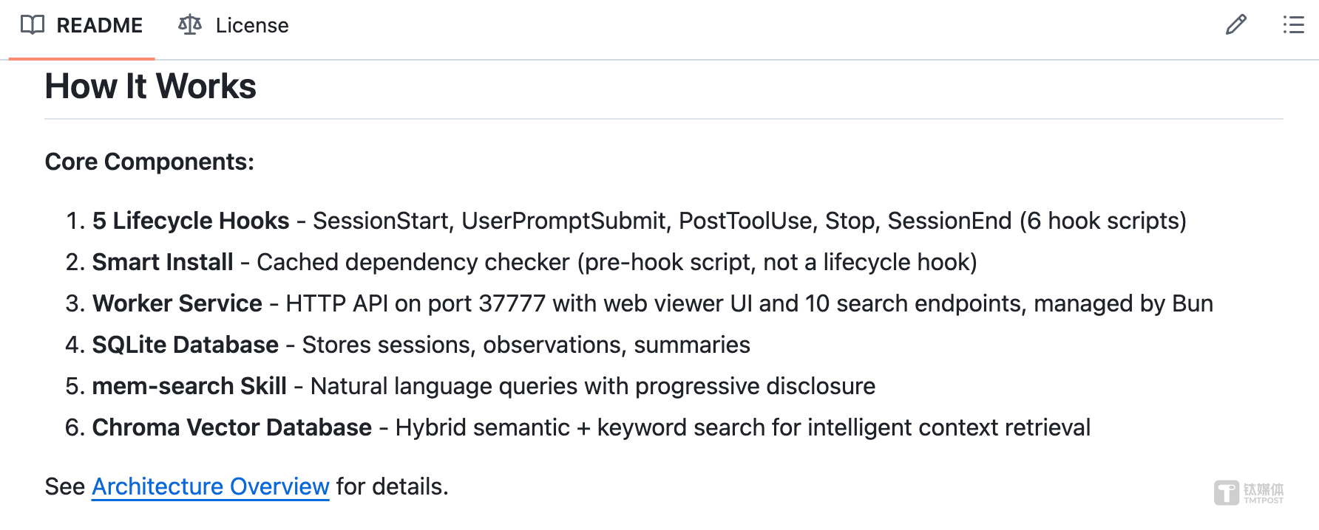Click the Worker Service bold label
Viewport: 1319px width, 530px height.
point(177,303)
